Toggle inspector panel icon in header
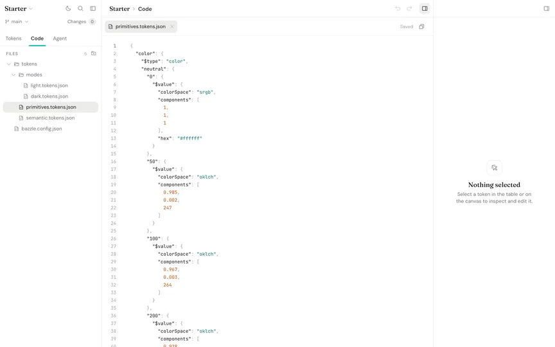The width and height of the screenshot is (555, 347). point(425,8)
